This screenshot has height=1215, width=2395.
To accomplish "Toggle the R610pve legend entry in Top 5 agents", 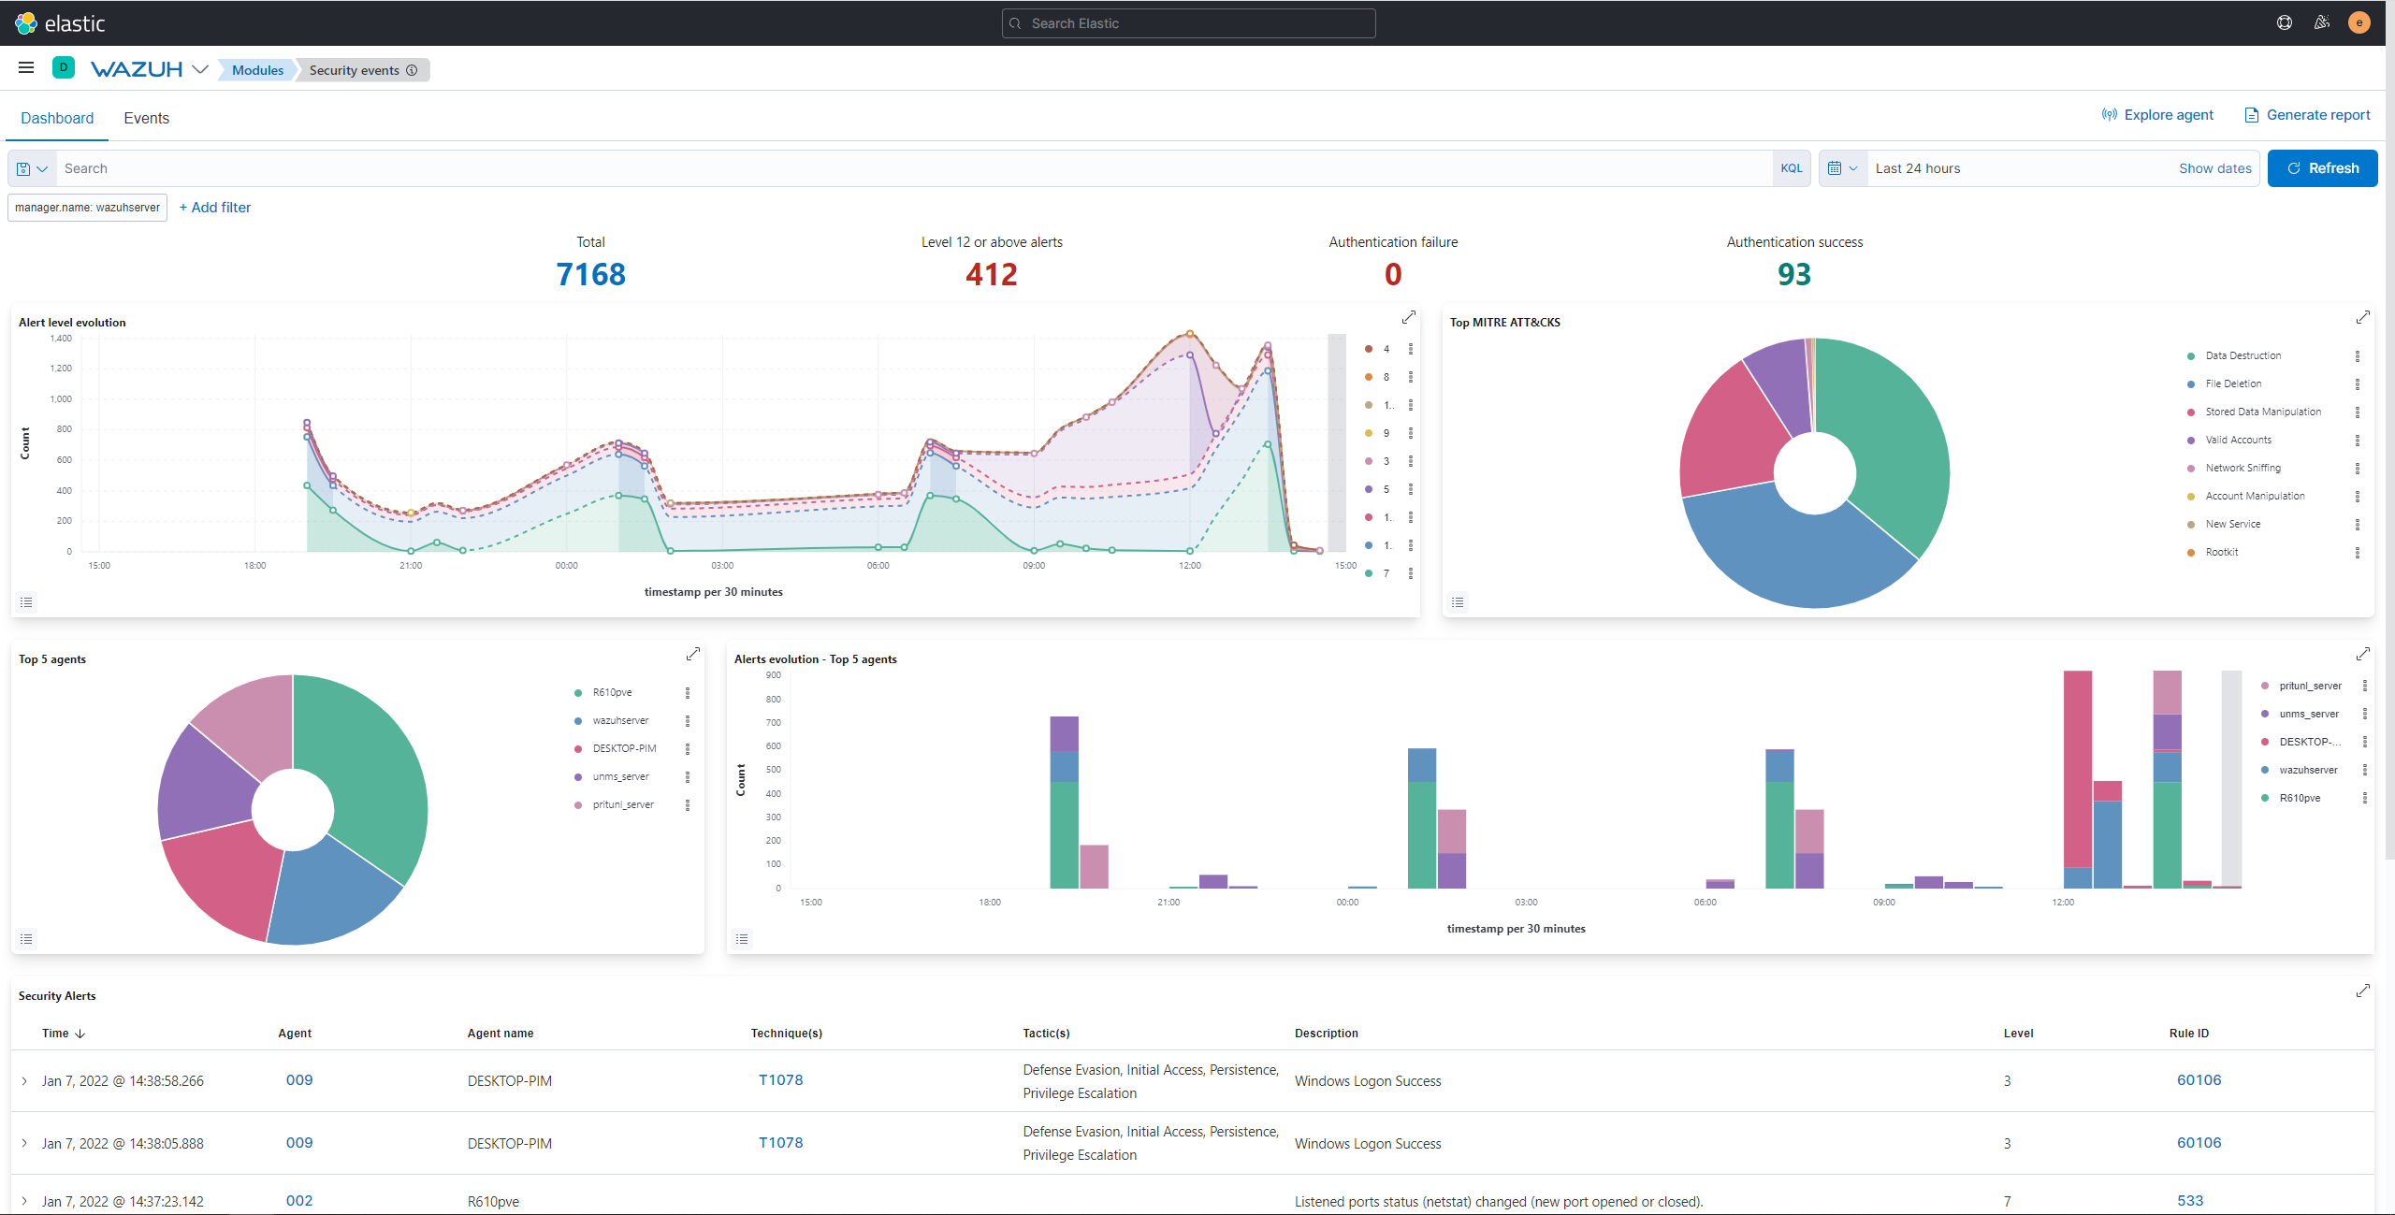I will coord(612,692).
